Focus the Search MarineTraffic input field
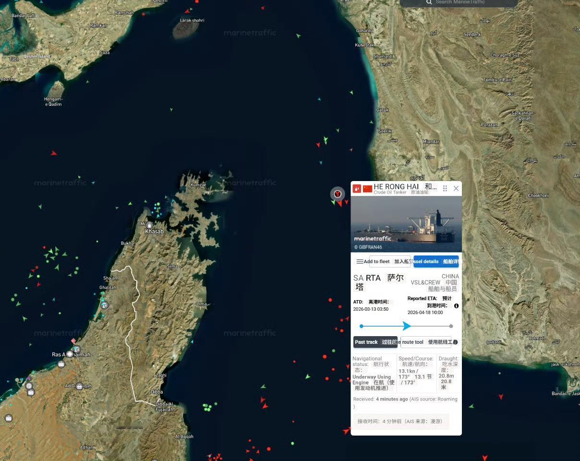Screen dimensions: 580x461 pos(459,2)
